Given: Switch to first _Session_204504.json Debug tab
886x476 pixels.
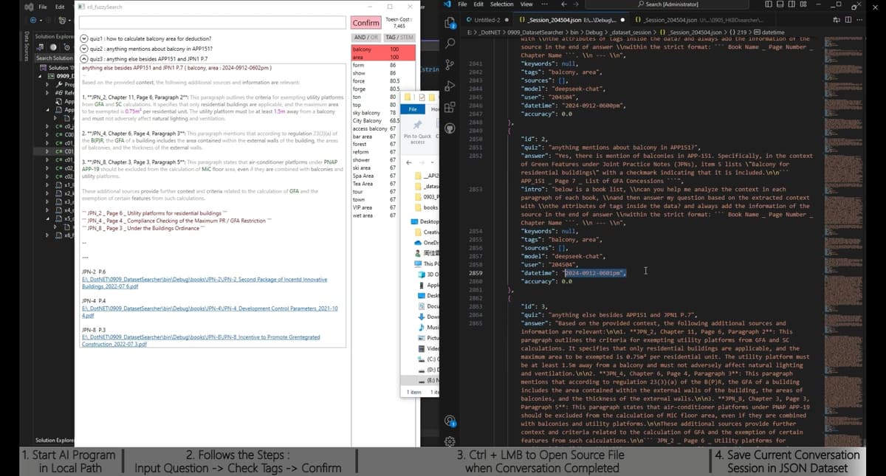Looking at the screenshot, I should (x=571, y=20).
